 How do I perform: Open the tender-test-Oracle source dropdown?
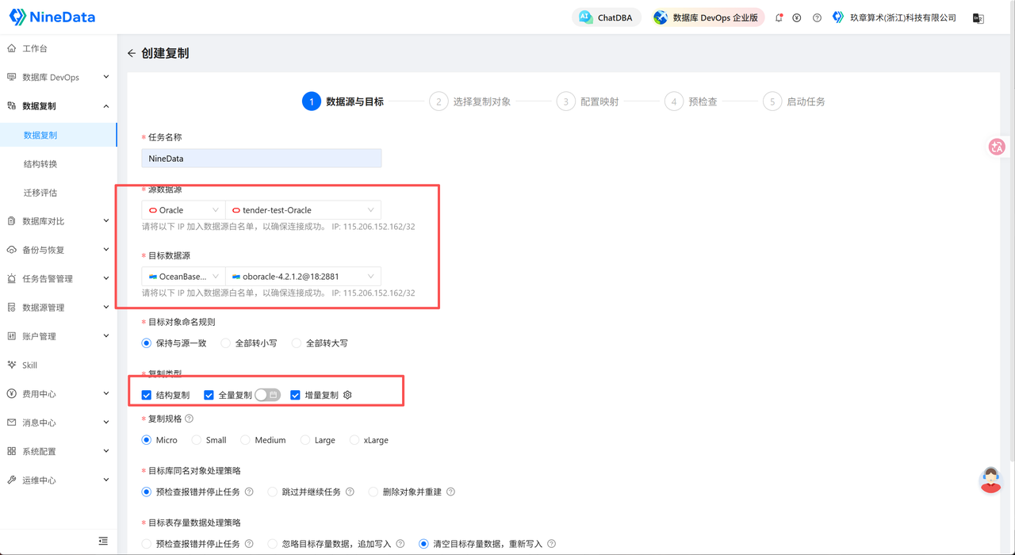pos(303,210)
